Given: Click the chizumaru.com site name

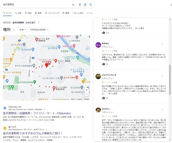Looking at the screenshot, I should click(x=15, y=107).
